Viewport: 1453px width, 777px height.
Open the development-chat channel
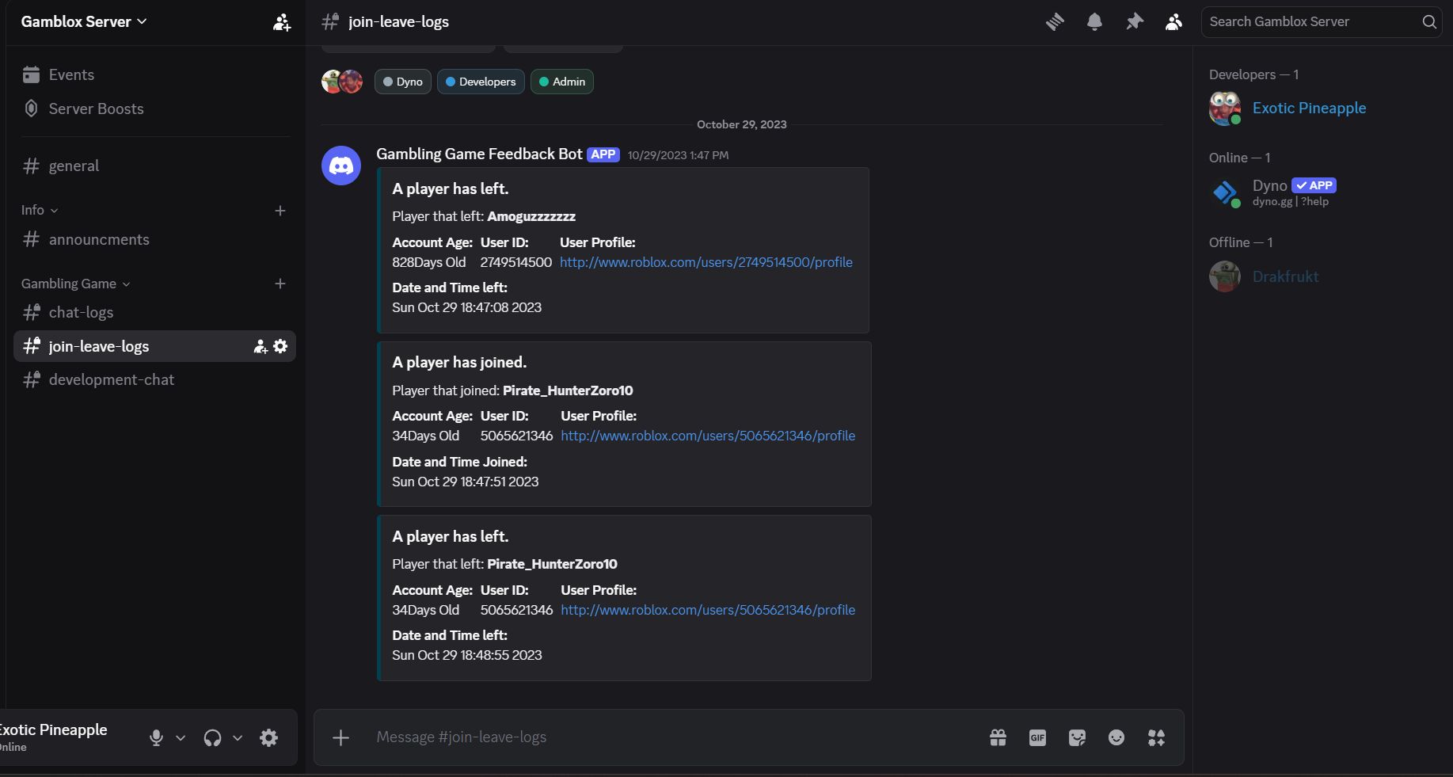[x=154, y=379]
